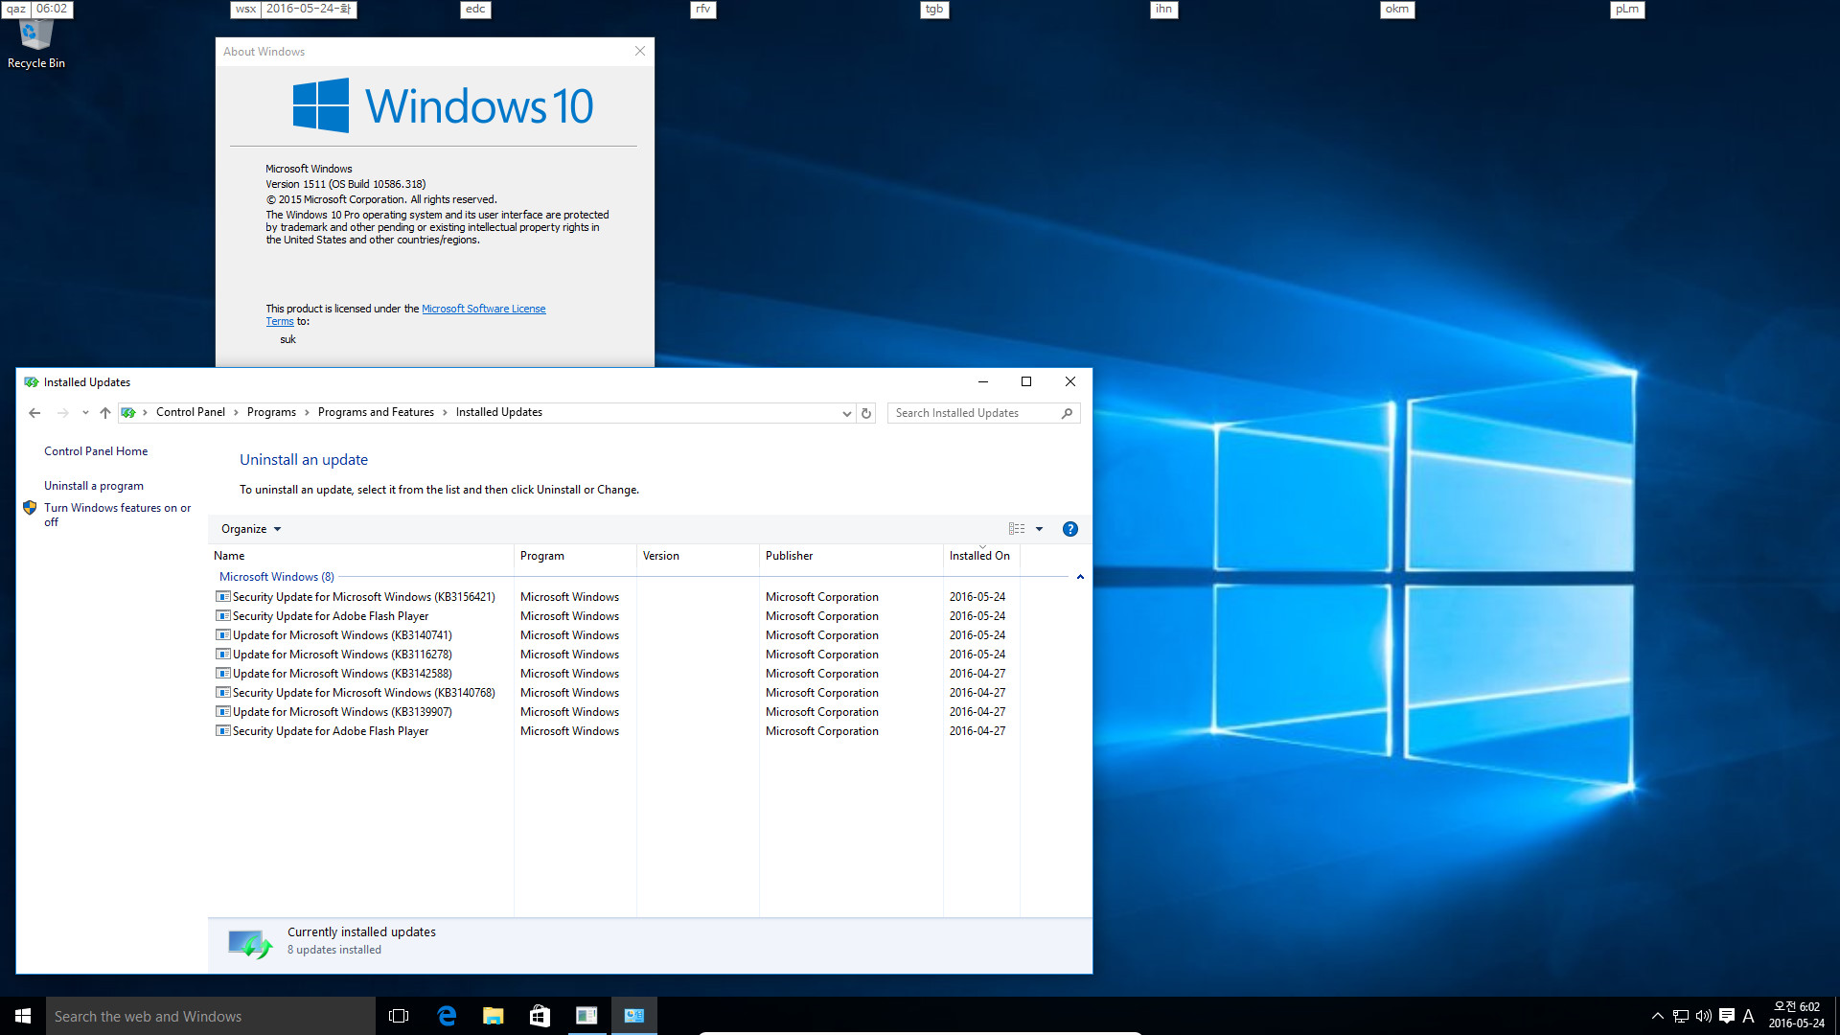Launch Microsoft Edge from the taskbar
1840x1035 pixels.
pyautogui.click(x=447, y=1016)
